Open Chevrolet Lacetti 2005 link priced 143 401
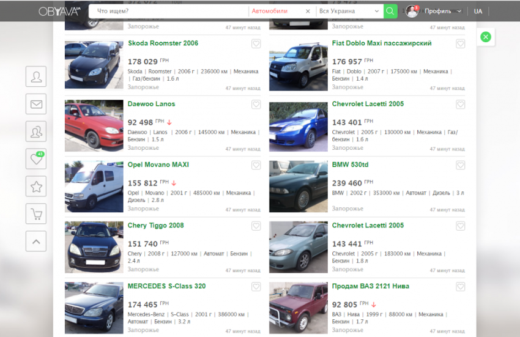This screenshot has height=337, width=520. tap(368, 104)
